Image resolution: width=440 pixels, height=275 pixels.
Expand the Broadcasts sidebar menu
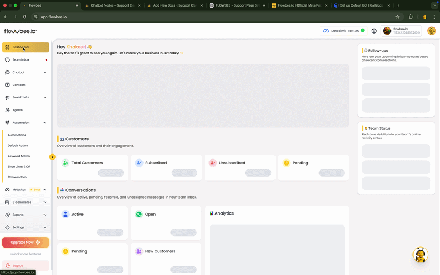[x=45, y=97]
